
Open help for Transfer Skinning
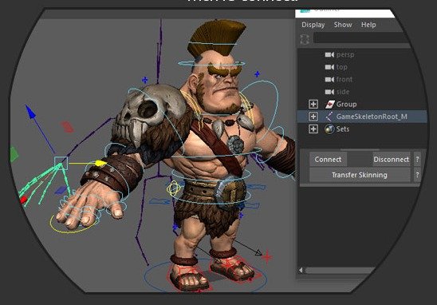tap(417, 175)
